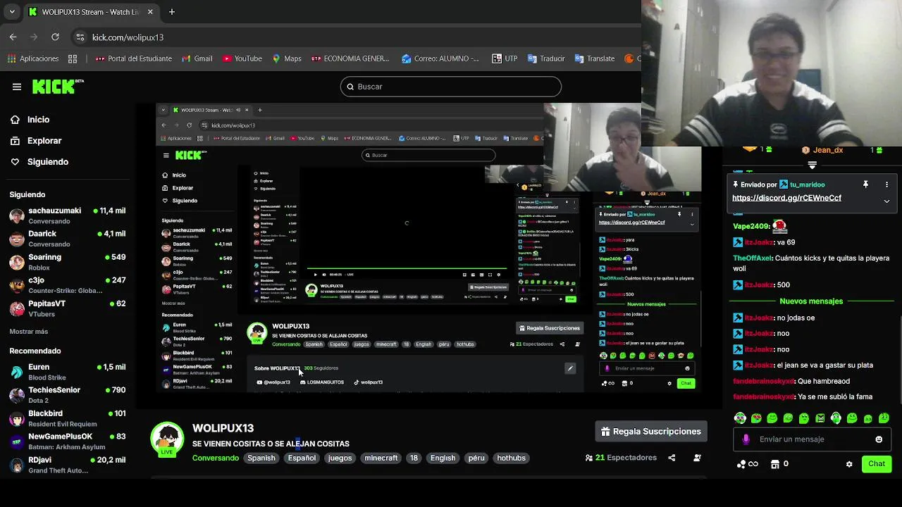Reload the page with the refresh icon

(x=55, y=37)
